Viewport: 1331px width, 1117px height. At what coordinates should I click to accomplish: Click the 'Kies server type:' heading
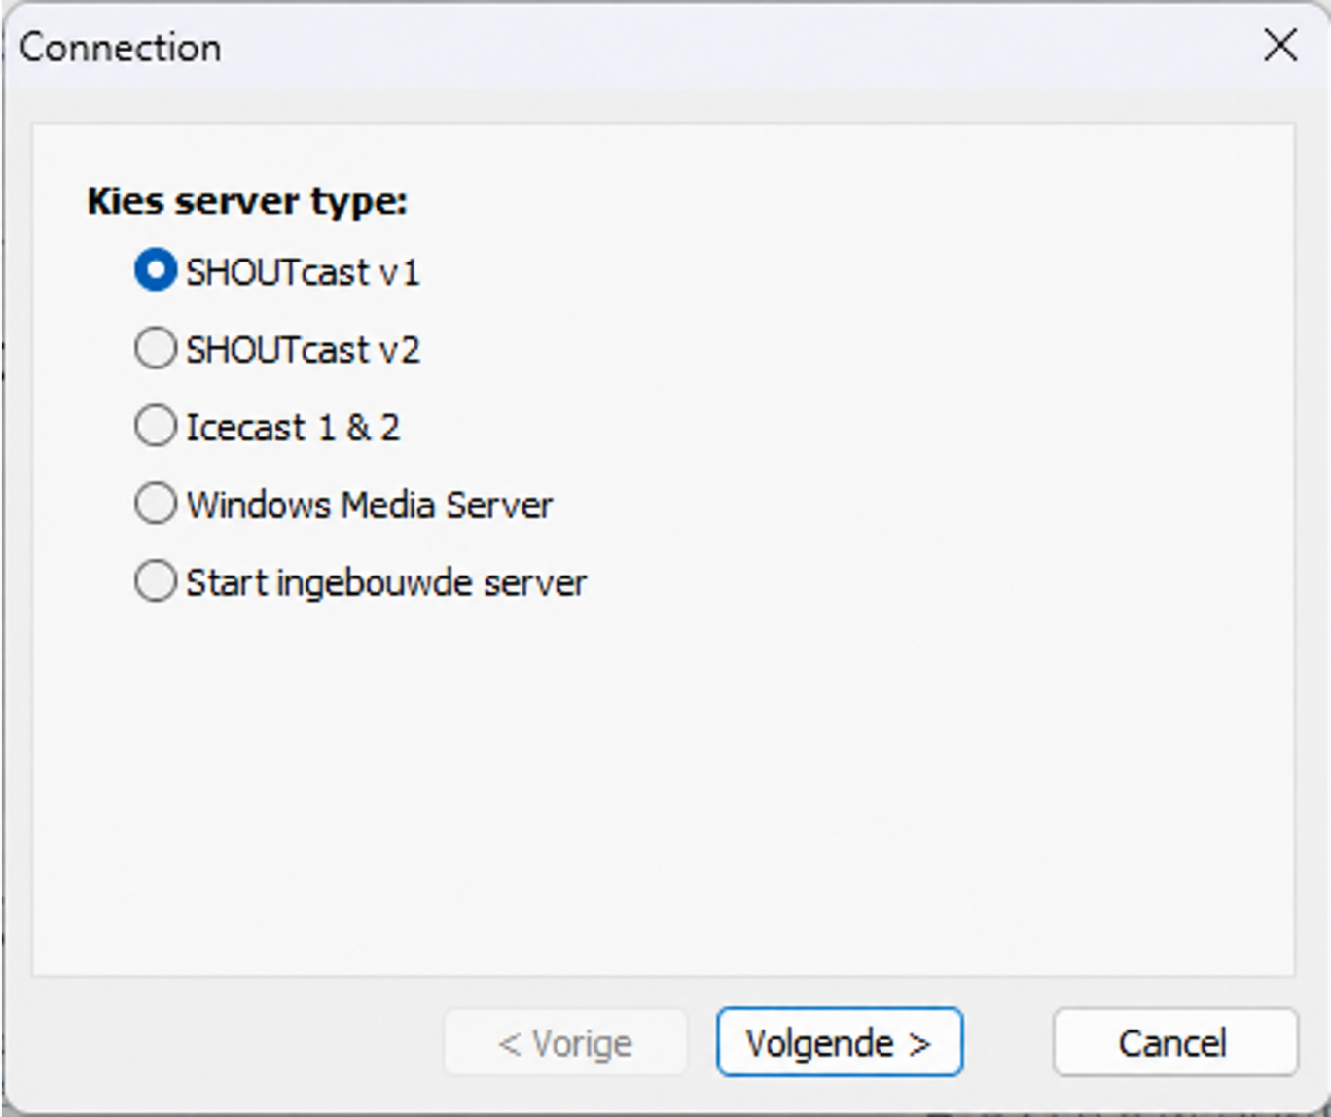(x=247, y=201)
